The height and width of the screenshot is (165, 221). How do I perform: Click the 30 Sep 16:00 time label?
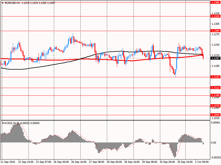[x=185, y=162]
